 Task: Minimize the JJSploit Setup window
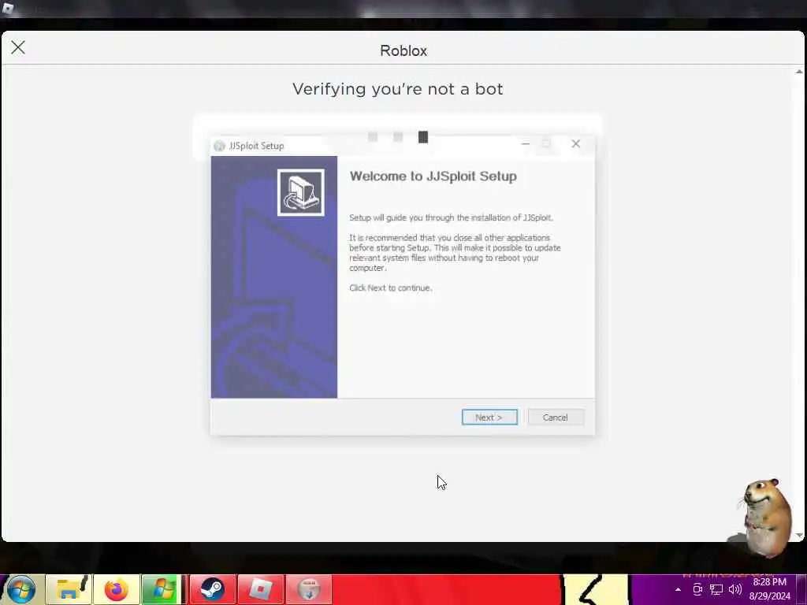point(526,144)
